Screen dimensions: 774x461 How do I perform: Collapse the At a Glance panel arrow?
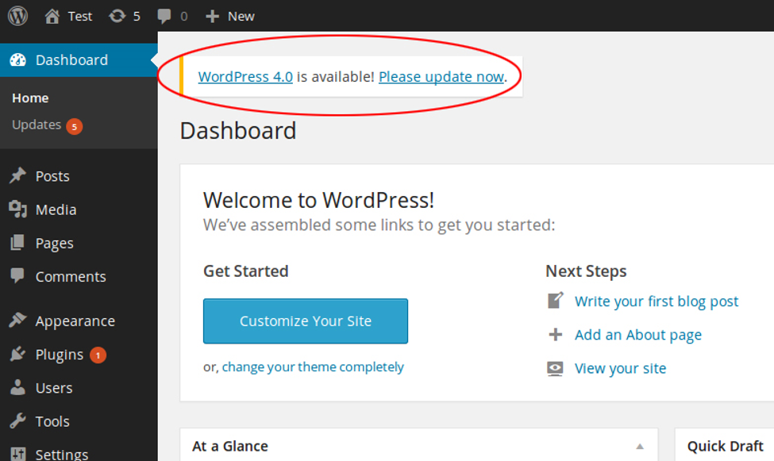(640, 446)
